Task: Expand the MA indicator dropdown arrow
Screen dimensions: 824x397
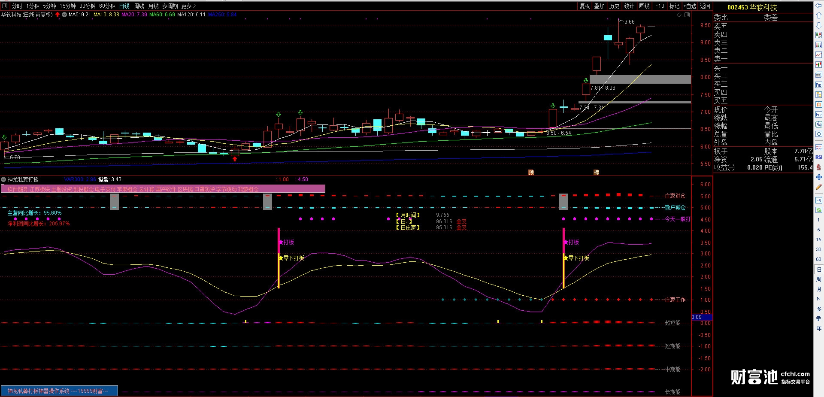Action: point(64,15)
